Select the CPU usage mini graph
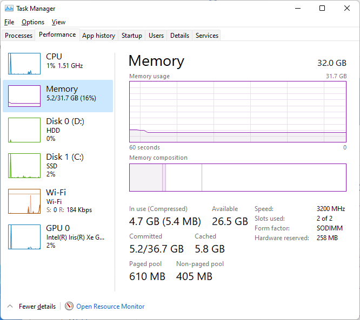Screen dimensions: 360x320 click(24, 64)
